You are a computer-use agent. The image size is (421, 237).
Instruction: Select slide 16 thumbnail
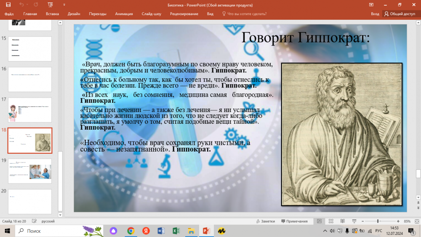[x=30, y=80]
